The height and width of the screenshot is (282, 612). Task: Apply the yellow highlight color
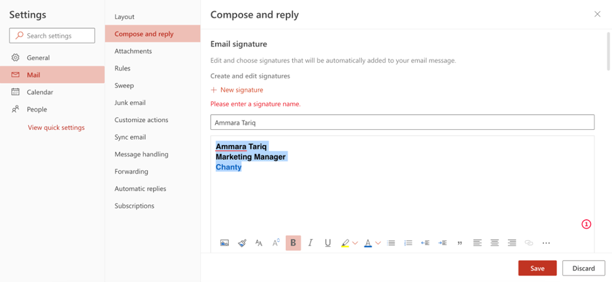tap(345, 243)
